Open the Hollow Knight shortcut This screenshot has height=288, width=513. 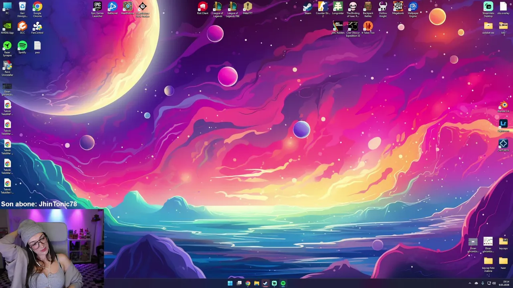tap(383, 9)
